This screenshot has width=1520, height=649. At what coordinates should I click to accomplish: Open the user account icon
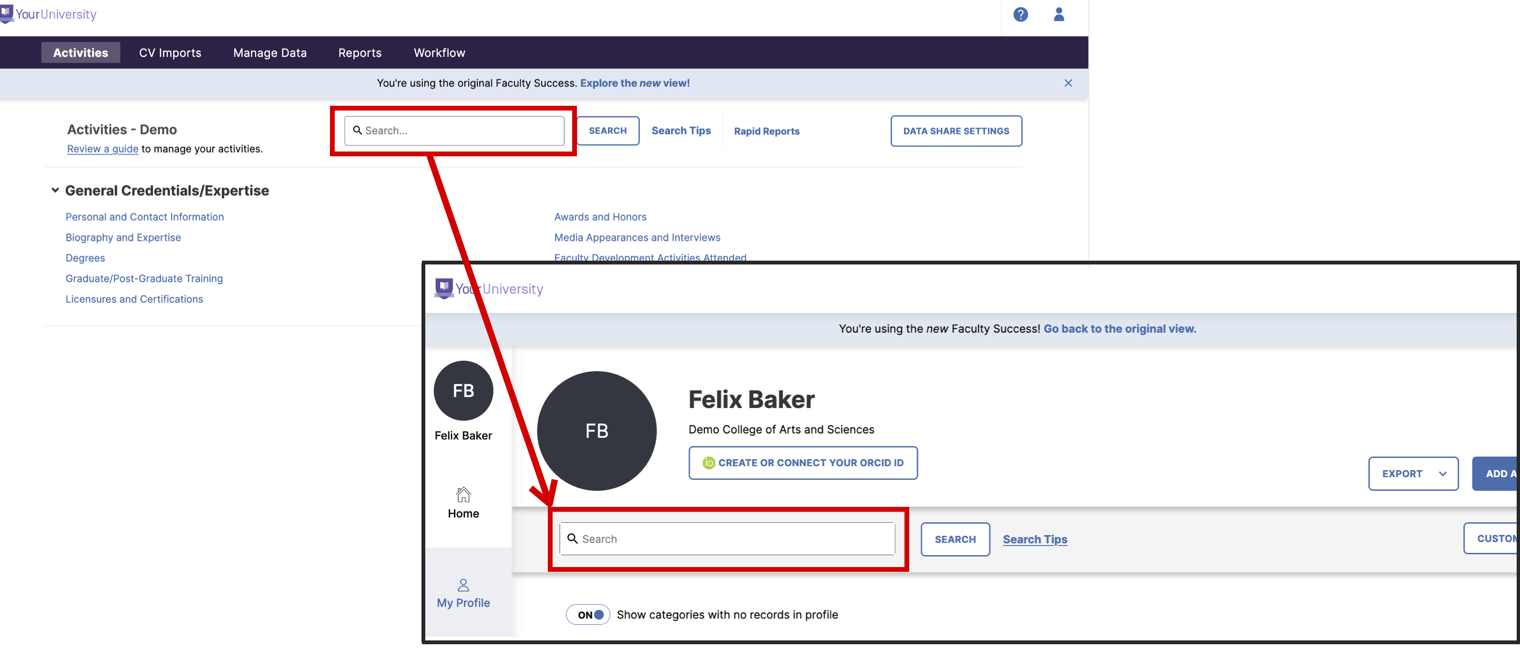(1058, 14)
